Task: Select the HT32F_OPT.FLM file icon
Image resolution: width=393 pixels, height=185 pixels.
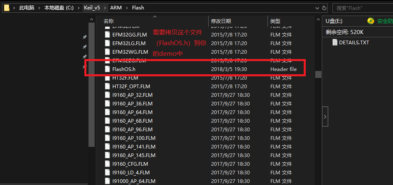Action: click(108, 86)
